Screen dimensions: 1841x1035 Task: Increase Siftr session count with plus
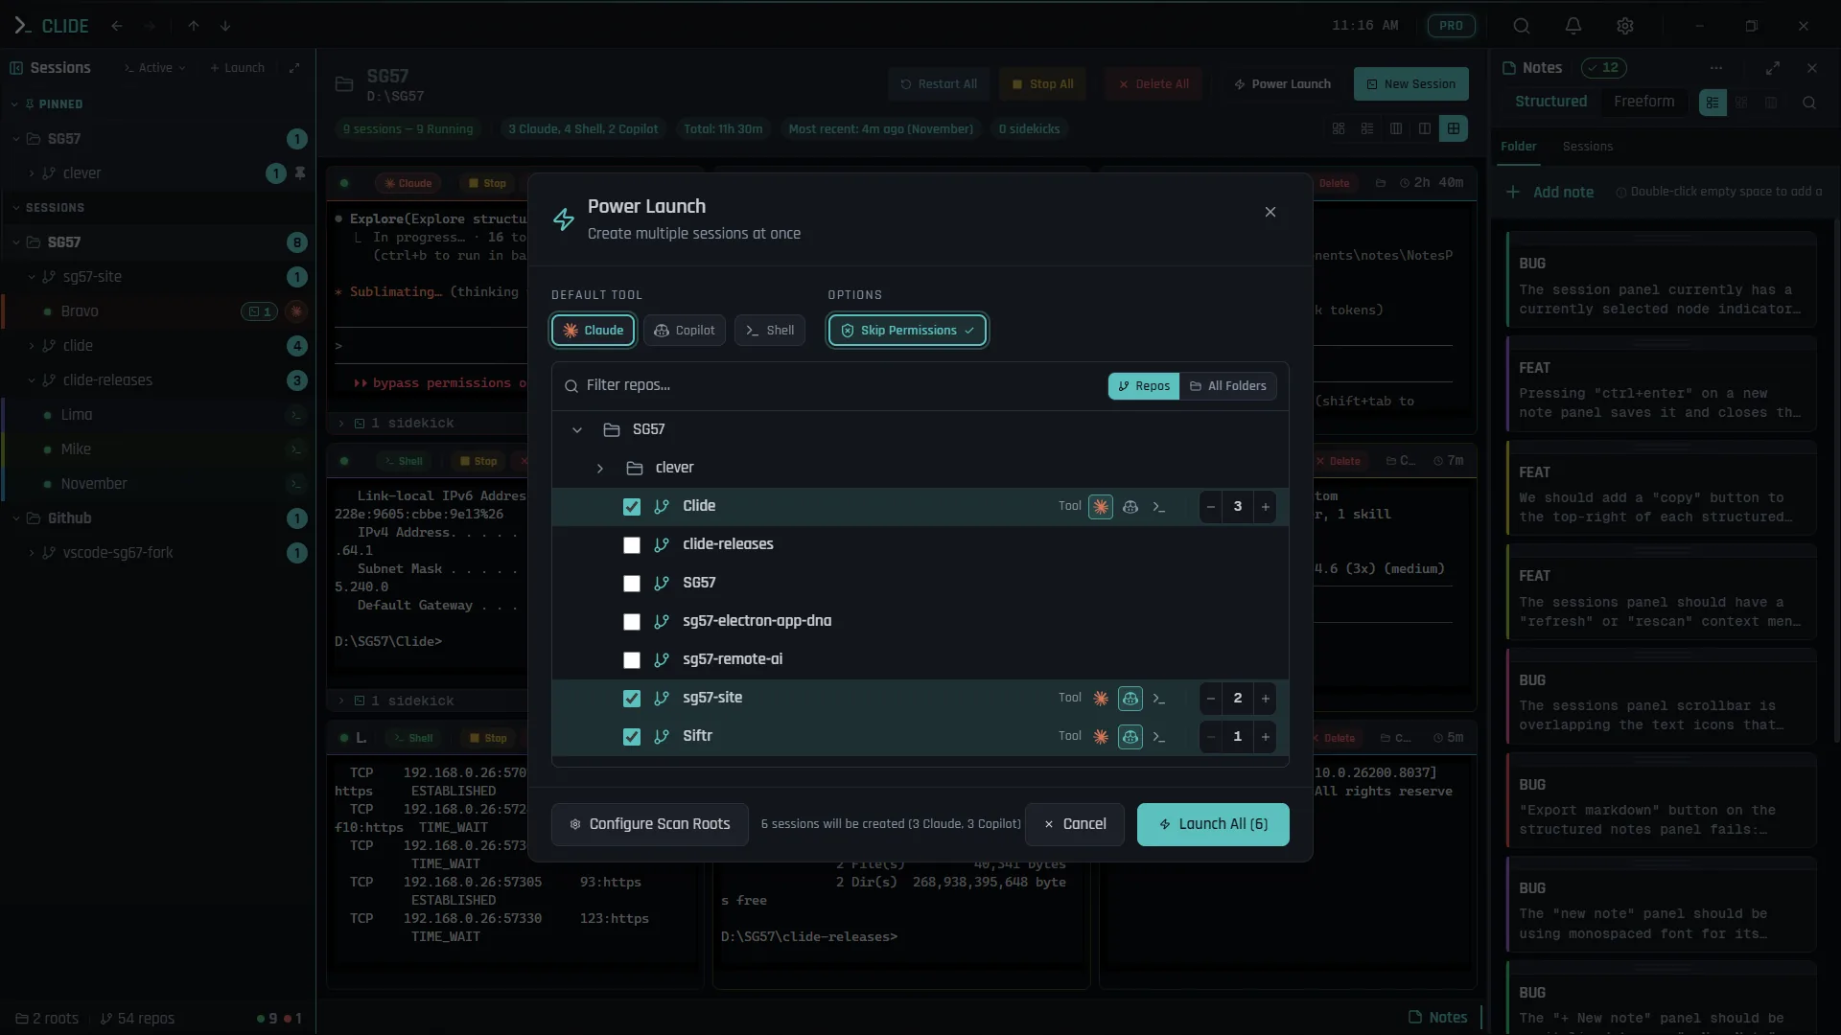pos(1265,737)
